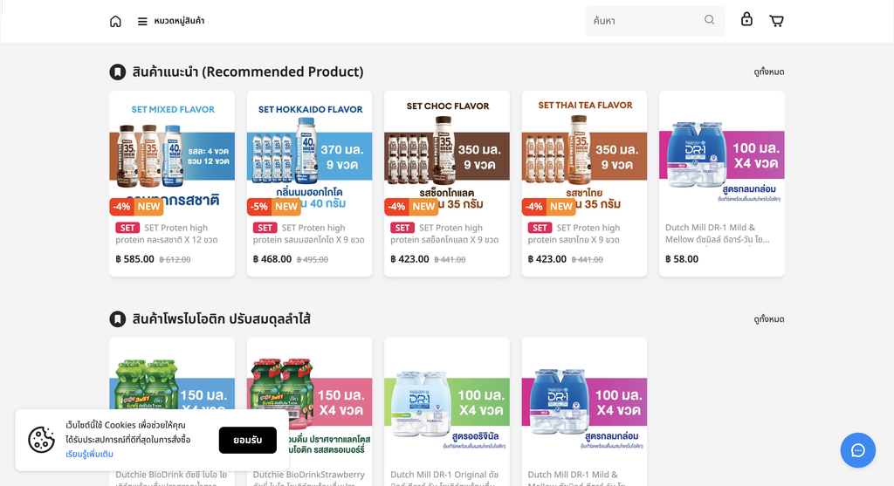The width and height of the screenshot is (894, 486).
Task: View all Recommended Product items (ดูทั้งหมด)
Action: point(768,72)
